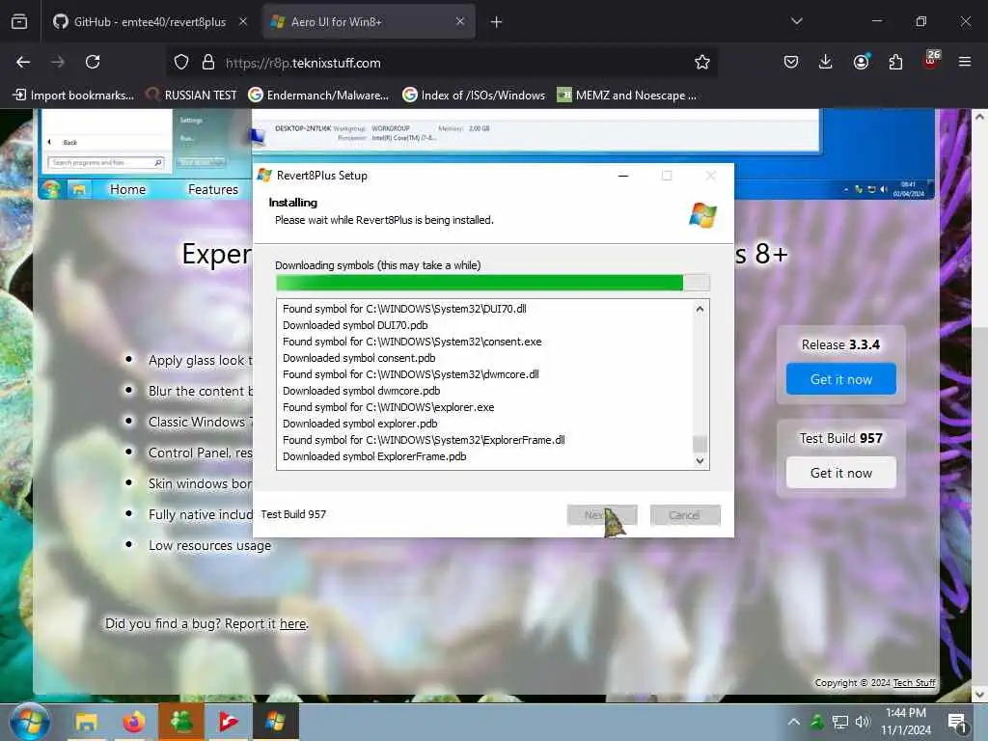Open volume control tray icon
Viewport: 988px width, 741px height.
coord(863,722)
